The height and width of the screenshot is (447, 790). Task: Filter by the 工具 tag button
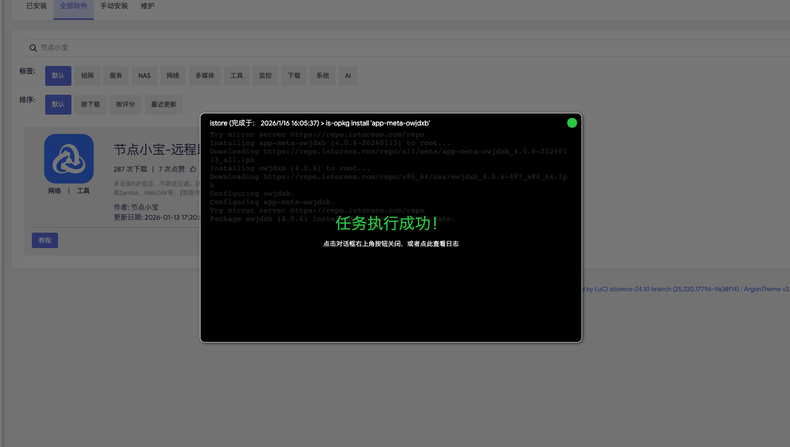click(237, 76)
